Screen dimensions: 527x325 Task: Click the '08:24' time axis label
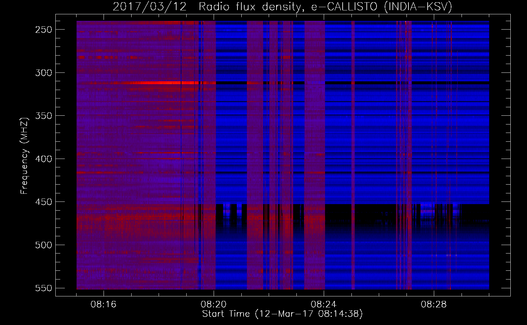pos(324,305)
